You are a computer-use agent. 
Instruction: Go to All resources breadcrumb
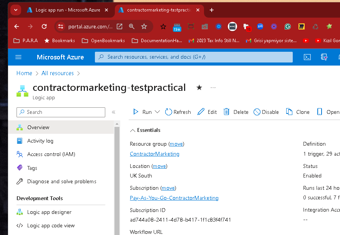[58, 73]
